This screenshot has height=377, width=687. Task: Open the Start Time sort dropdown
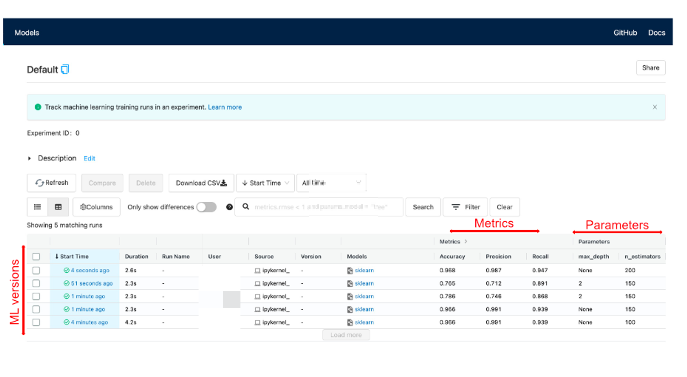265,183
